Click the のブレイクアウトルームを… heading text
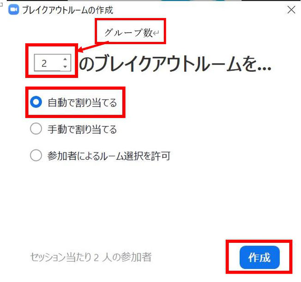This screenshot has height=282, width=301. pyautogui.click(x=175, y=64)
